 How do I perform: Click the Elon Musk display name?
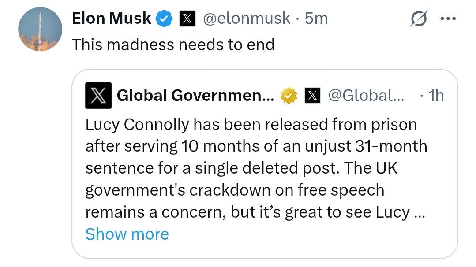111,19
